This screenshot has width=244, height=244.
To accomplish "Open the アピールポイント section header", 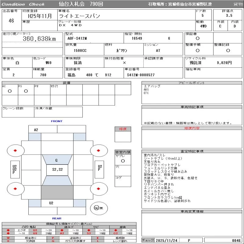I will pyautogui.click(x=192, y=83).
